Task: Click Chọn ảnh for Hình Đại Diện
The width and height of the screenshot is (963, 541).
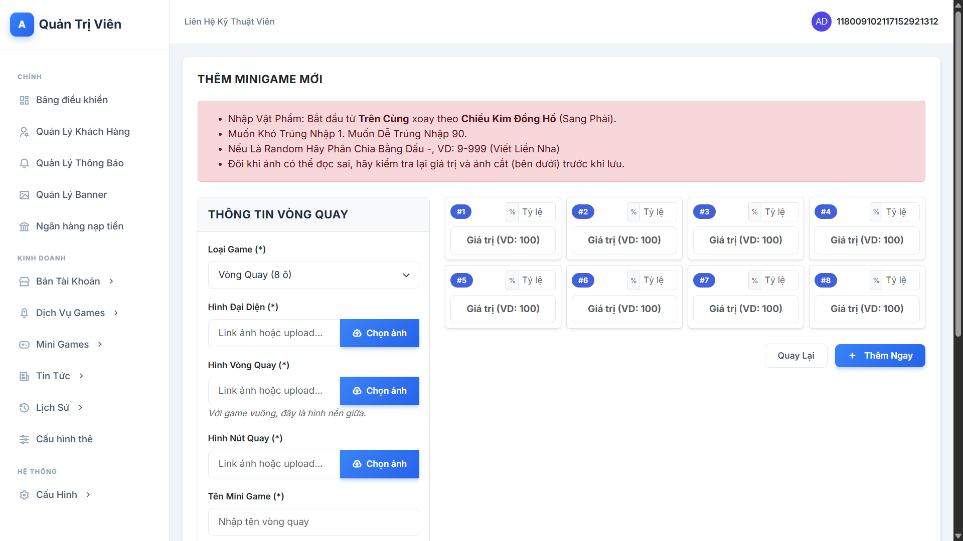Action: [379, 333]
